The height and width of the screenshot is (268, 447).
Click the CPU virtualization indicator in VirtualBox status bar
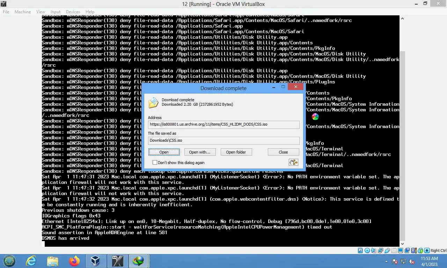coord(414,251)
